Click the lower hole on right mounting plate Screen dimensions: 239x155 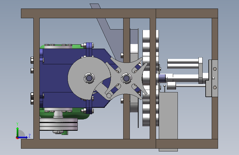(x=215, y=87)
